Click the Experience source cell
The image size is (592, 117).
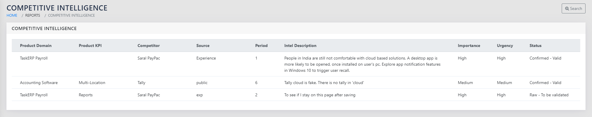[206, 58]
